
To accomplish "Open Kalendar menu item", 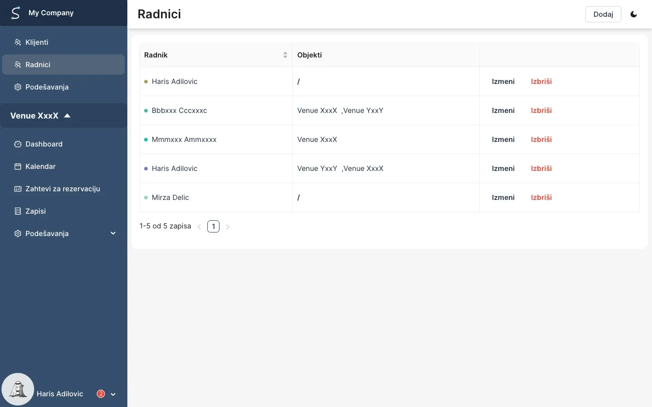I will [x=63, y=166].
